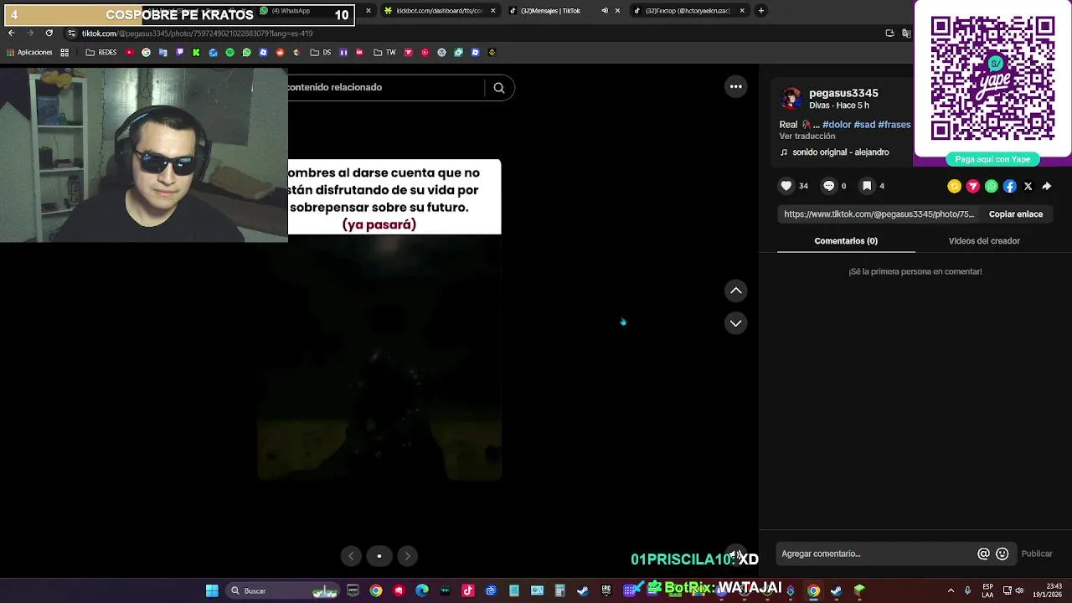Image resolution: width=1072 pixels, height=603 pixels.
Task: Share the post to WhatsApp
Action: (x=992, y=186)
